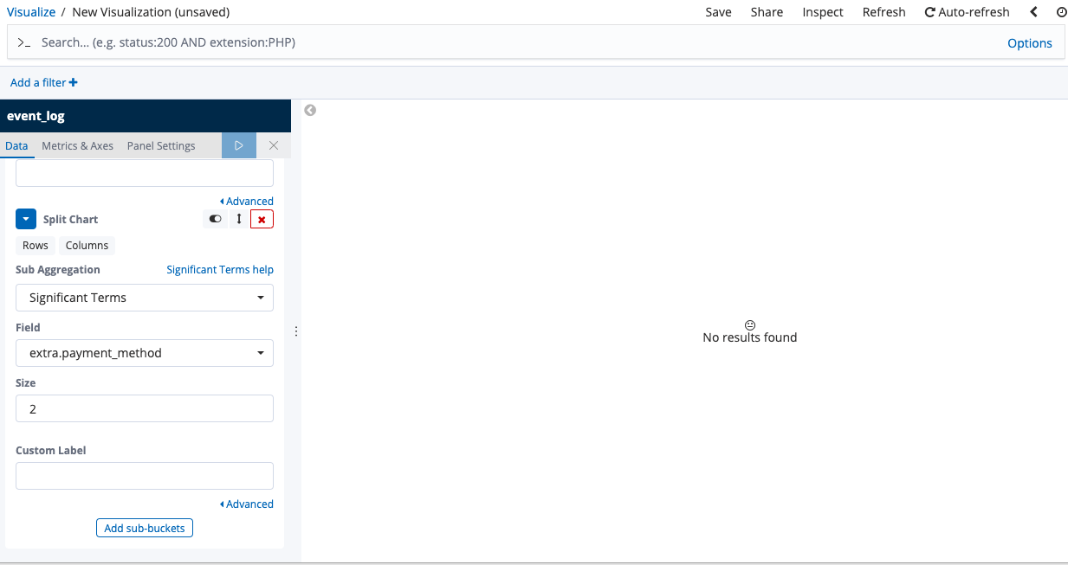Open the Field dropdown extra.payment_method
Image resolution: width=1068 pixels, height=565 pixels.
[x=145, y=353]
